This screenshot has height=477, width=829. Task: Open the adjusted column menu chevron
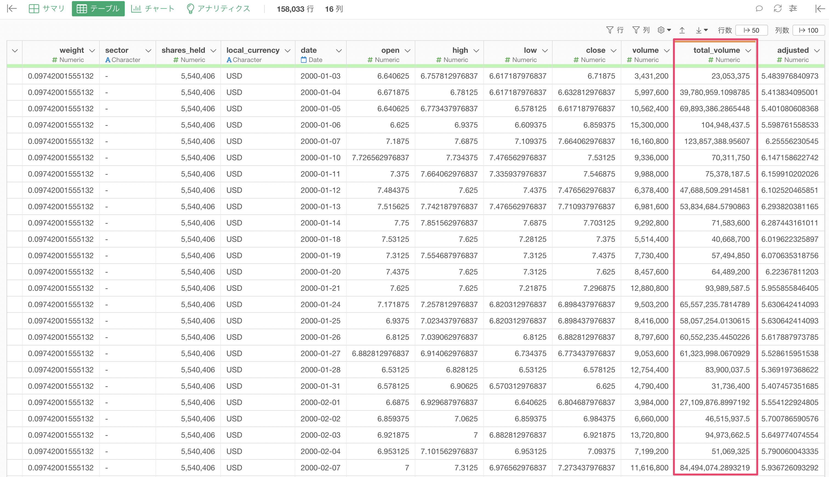click(x=817, y=50)
